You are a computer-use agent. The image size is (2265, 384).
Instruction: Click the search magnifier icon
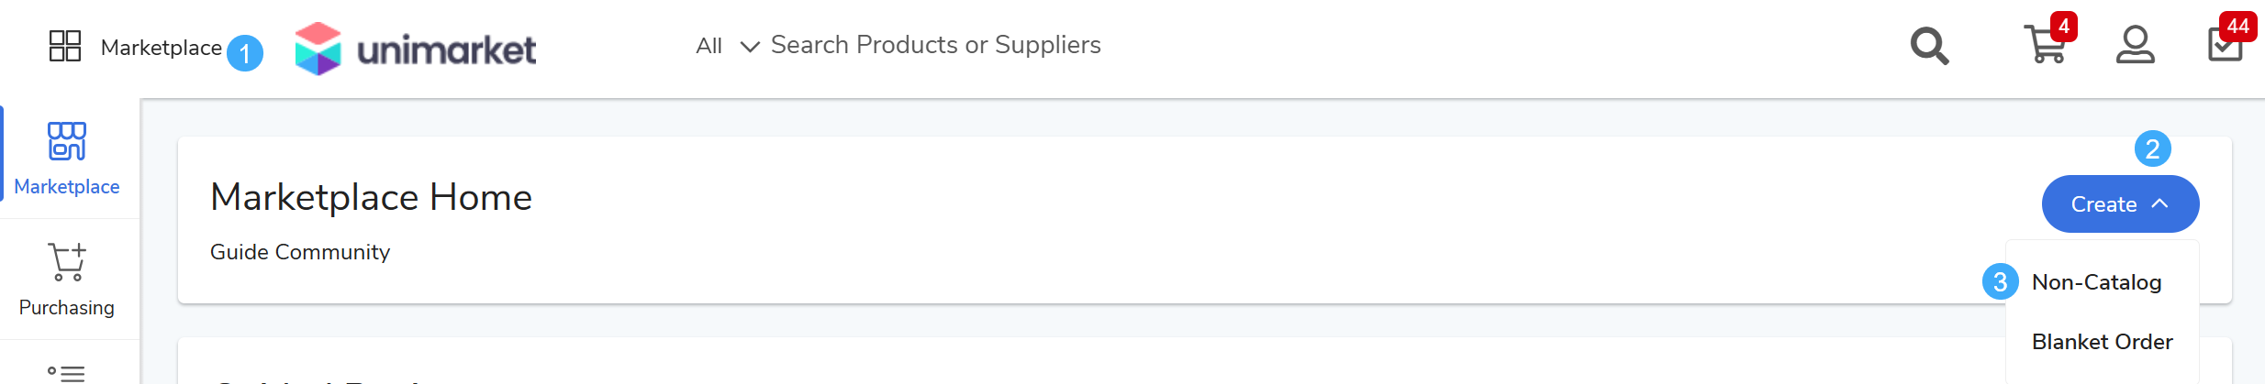[1929, 46]
